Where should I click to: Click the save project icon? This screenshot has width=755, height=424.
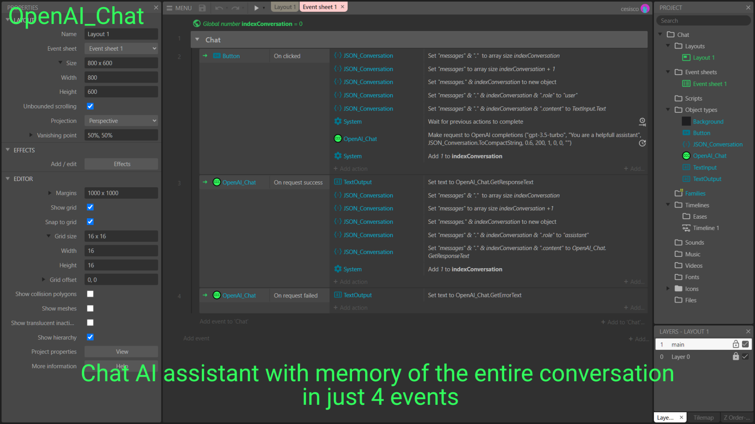point(202,8)
